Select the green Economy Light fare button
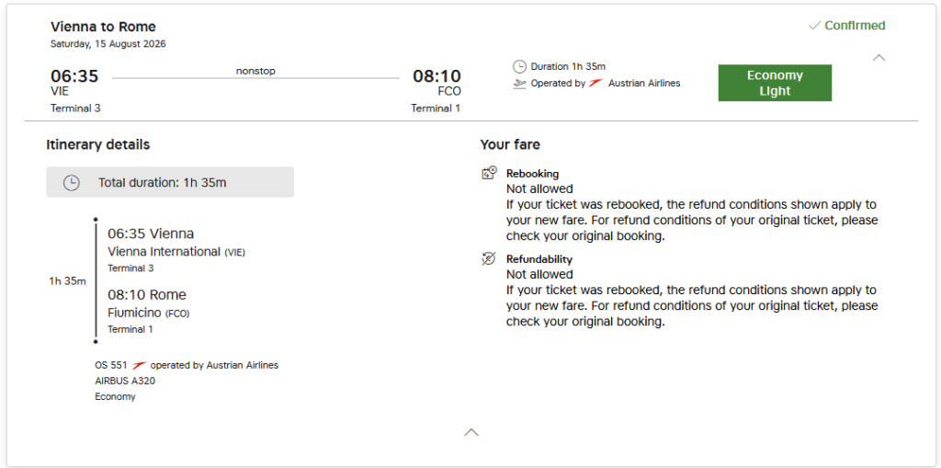This screenshot has height=468, width=941. 775,83
